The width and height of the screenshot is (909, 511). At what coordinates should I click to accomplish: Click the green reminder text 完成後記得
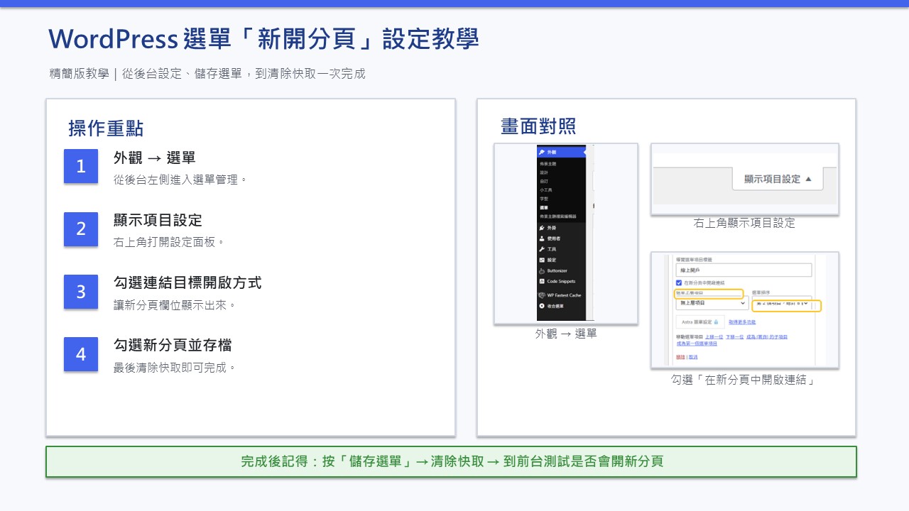pyautogui.click(x=452, y=461)
